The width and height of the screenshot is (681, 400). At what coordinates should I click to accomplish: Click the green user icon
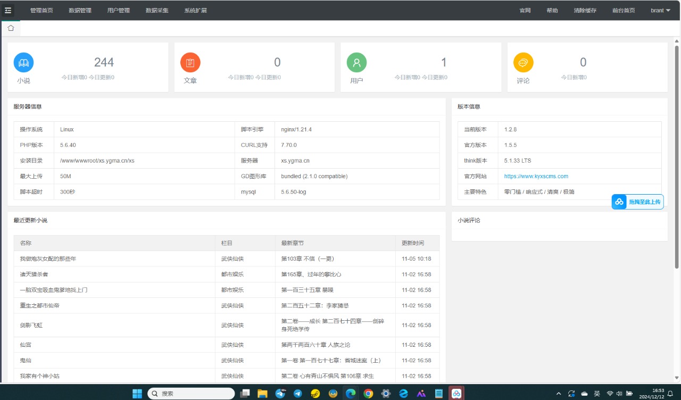click(x=356, y=62)
